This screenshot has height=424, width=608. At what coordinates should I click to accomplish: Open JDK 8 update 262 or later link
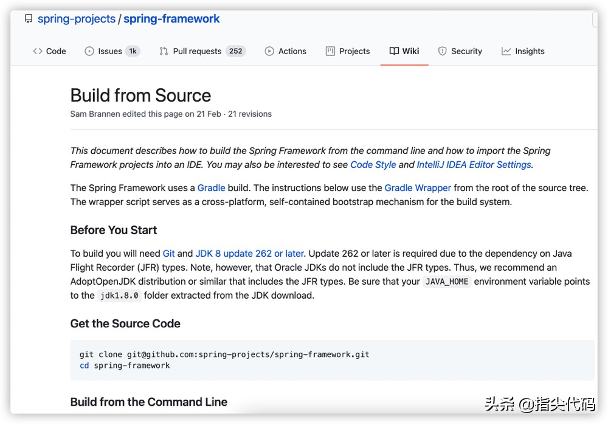(249, 253)
